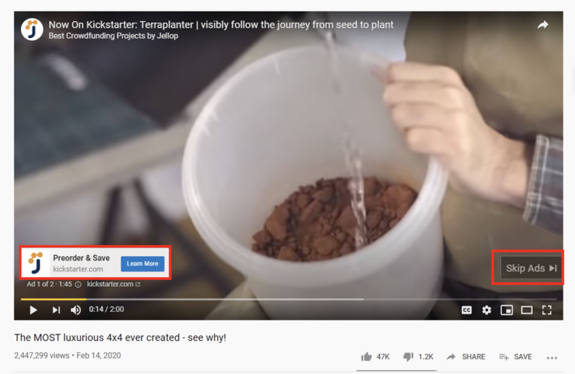Dislike the video with thumbs down
This screenshot has width=575, height=374.
418,356
